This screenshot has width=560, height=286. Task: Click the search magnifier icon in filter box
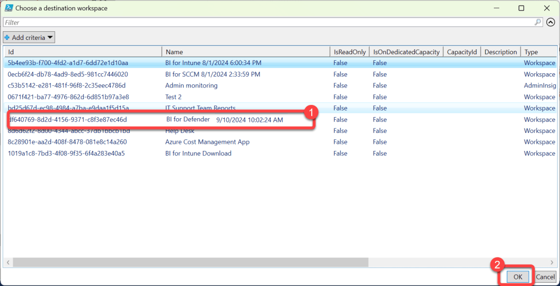point(538,22)
